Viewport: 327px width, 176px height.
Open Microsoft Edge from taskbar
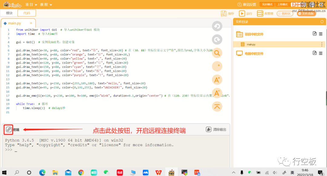[x=42, y=172]
